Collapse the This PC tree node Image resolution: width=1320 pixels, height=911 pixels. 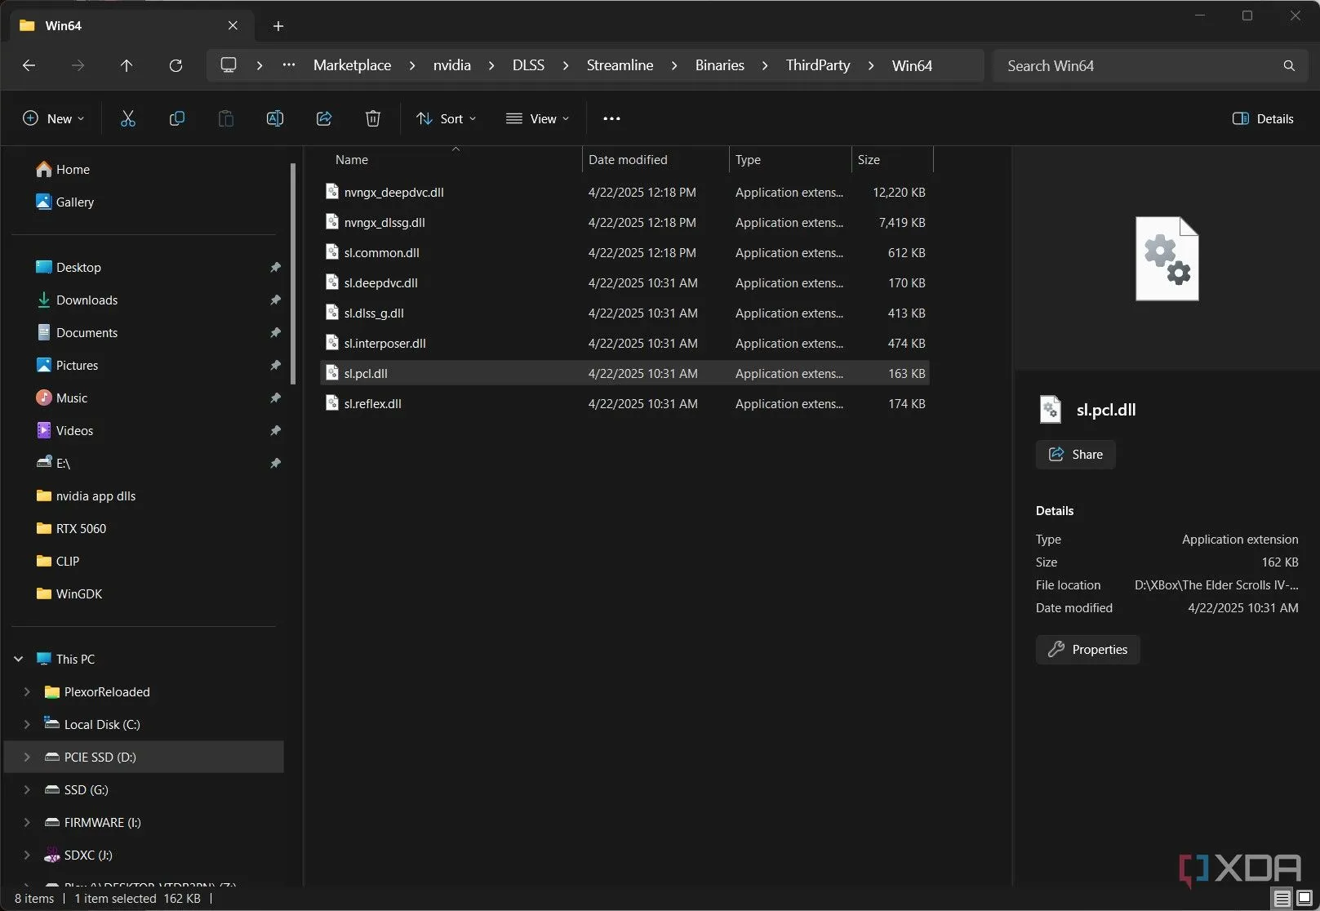click(x=19, y=659)
